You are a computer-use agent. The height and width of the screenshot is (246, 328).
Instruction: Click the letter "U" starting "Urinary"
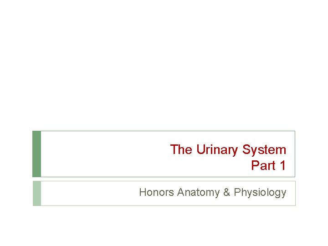pos(200,149)
